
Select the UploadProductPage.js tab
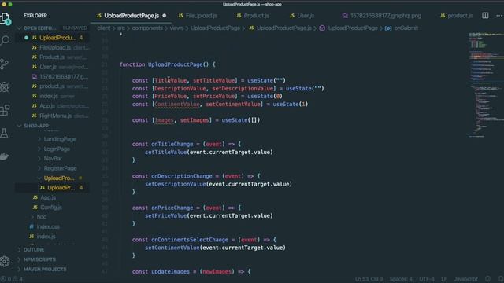pyautogui.click(x=132, y=16)
